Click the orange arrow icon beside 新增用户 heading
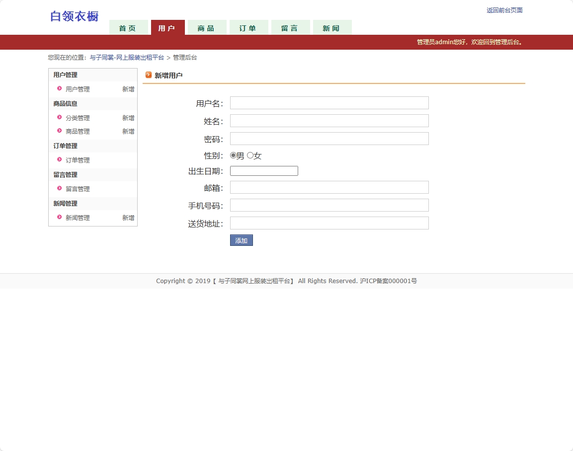573x451 pixels. pyautogui.click(x=149, y=75)
